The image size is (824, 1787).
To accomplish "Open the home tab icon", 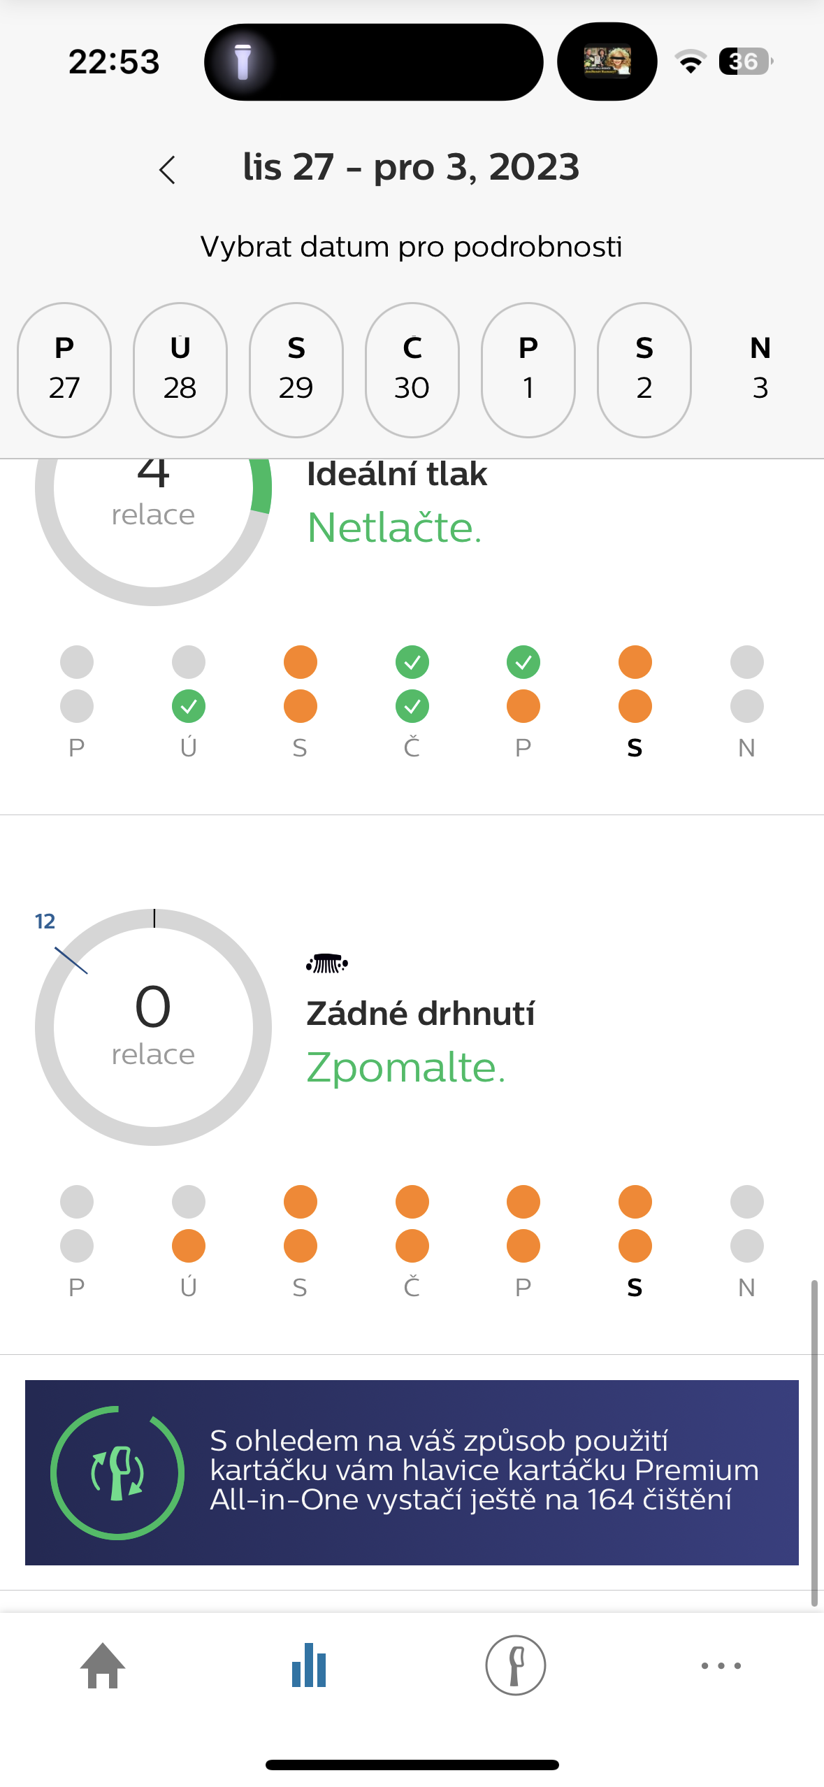I will click(x=103, y=1666).
